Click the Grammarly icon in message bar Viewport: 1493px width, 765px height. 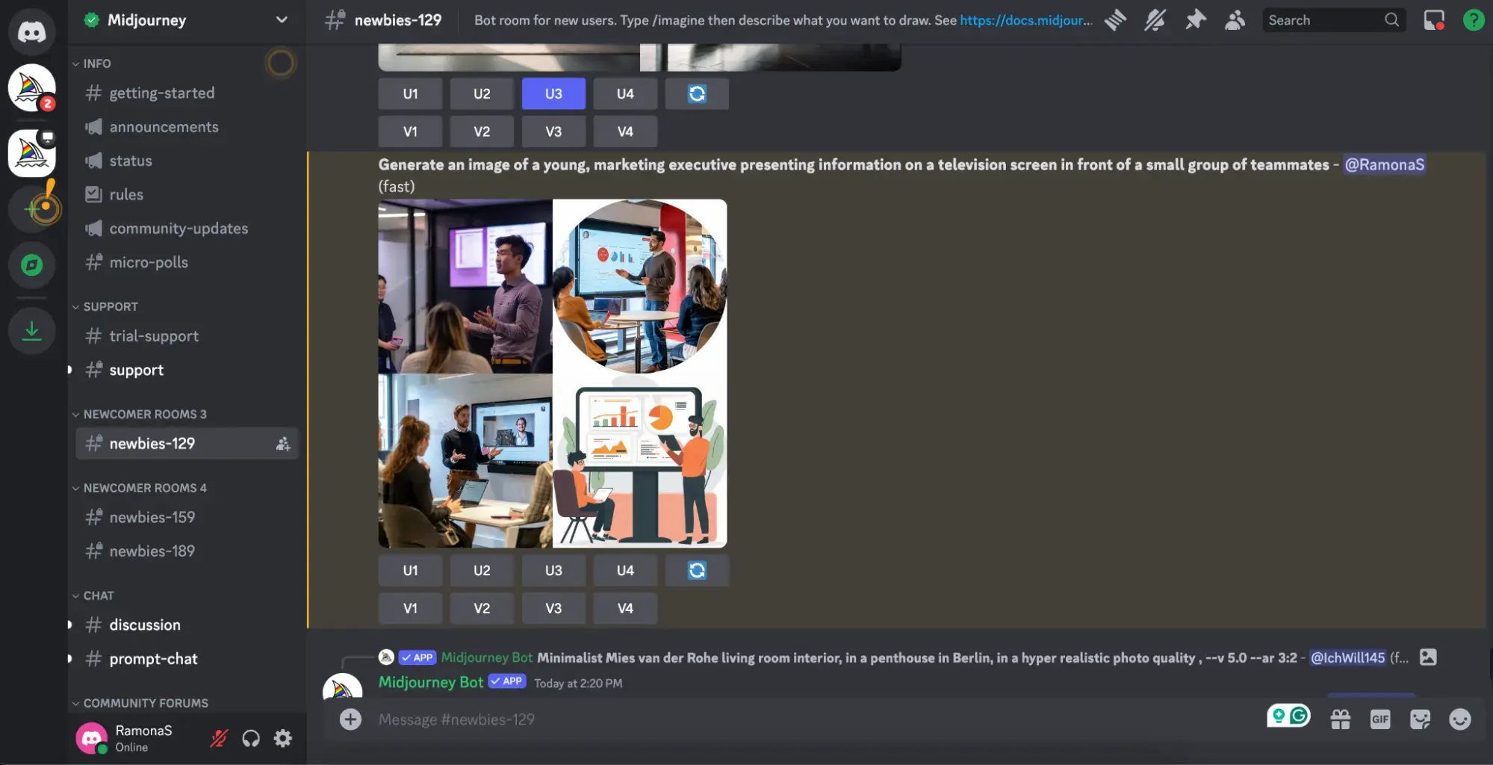[1299, 716]
